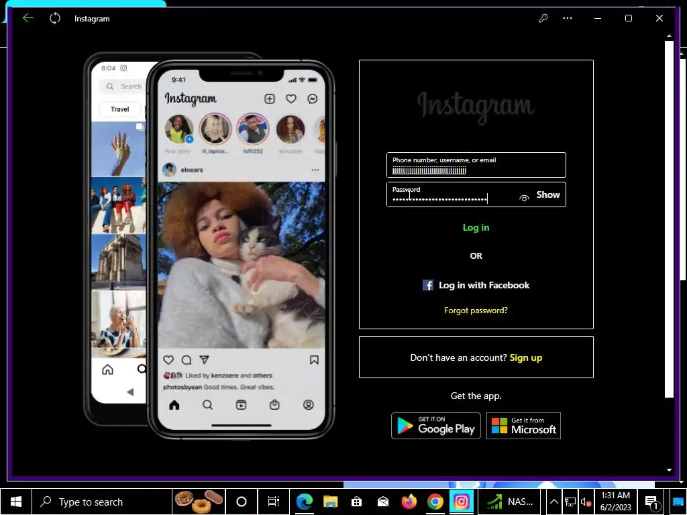The height and width of the screenshot is (515, 687).
Task: Launch Firefox from the taskbar
Action: [x=409, y=502]
